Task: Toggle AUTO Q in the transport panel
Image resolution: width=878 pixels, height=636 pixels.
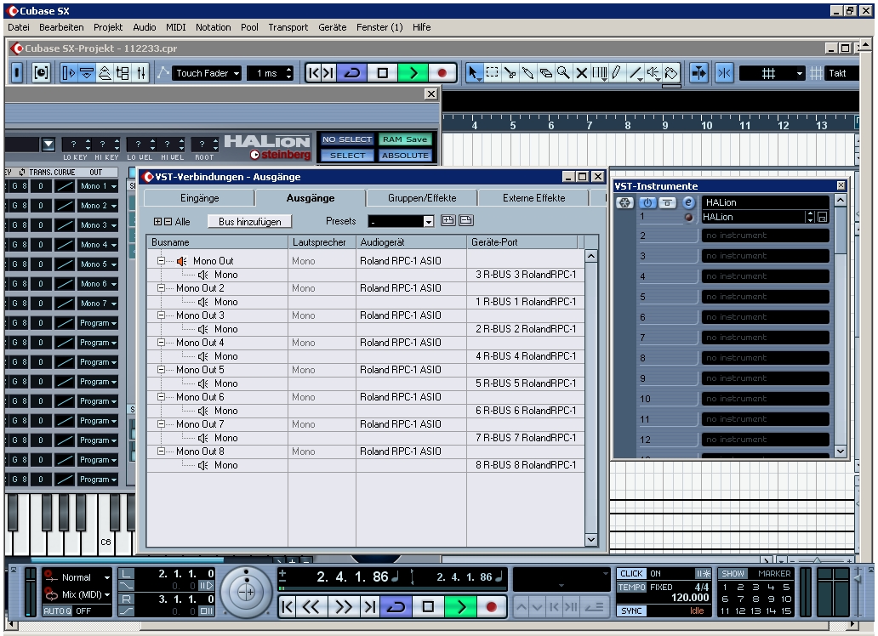Action: point(58,611)
